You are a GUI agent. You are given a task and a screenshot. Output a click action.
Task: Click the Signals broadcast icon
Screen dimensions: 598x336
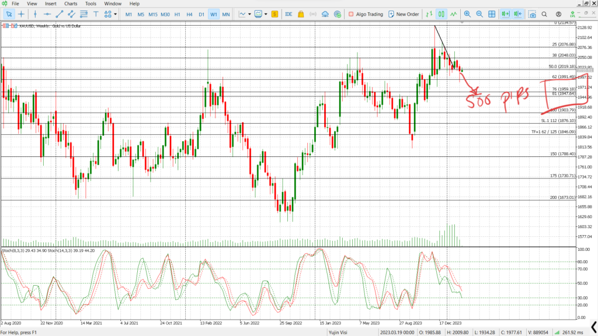click(x=313, y=14)
